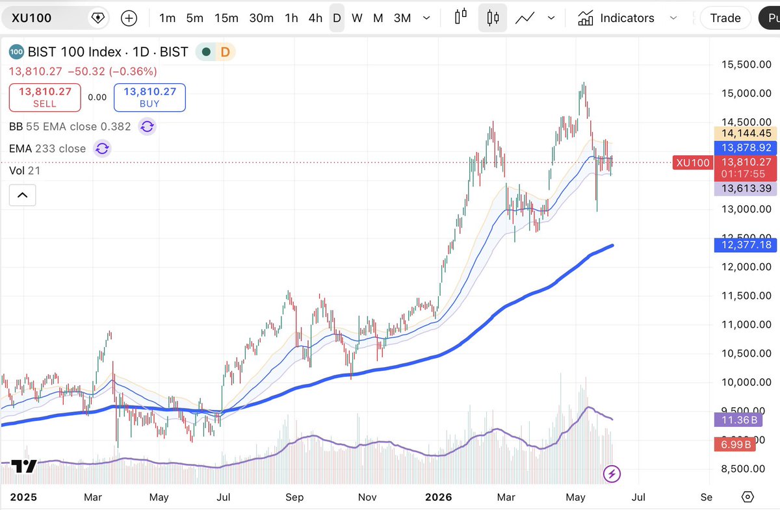780x510 pixels.
Task: Switch to the 30m timeframe
Action: [x=261, y=18]
